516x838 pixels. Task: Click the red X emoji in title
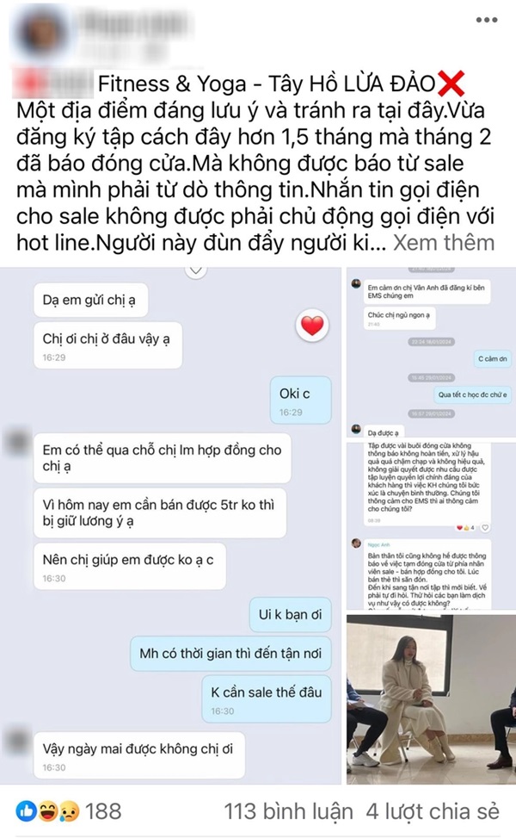click(x=451, y=84)
